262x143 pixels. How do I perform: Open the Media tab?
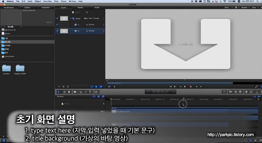click(80, 8)
